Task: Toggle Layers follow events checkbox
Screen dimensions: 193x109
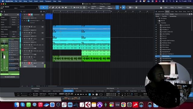Action: point(18,27)
